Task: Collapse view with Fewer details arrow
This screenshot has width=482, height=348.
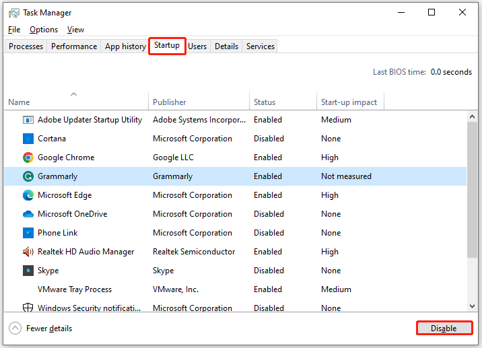Action: coord(15,328)
